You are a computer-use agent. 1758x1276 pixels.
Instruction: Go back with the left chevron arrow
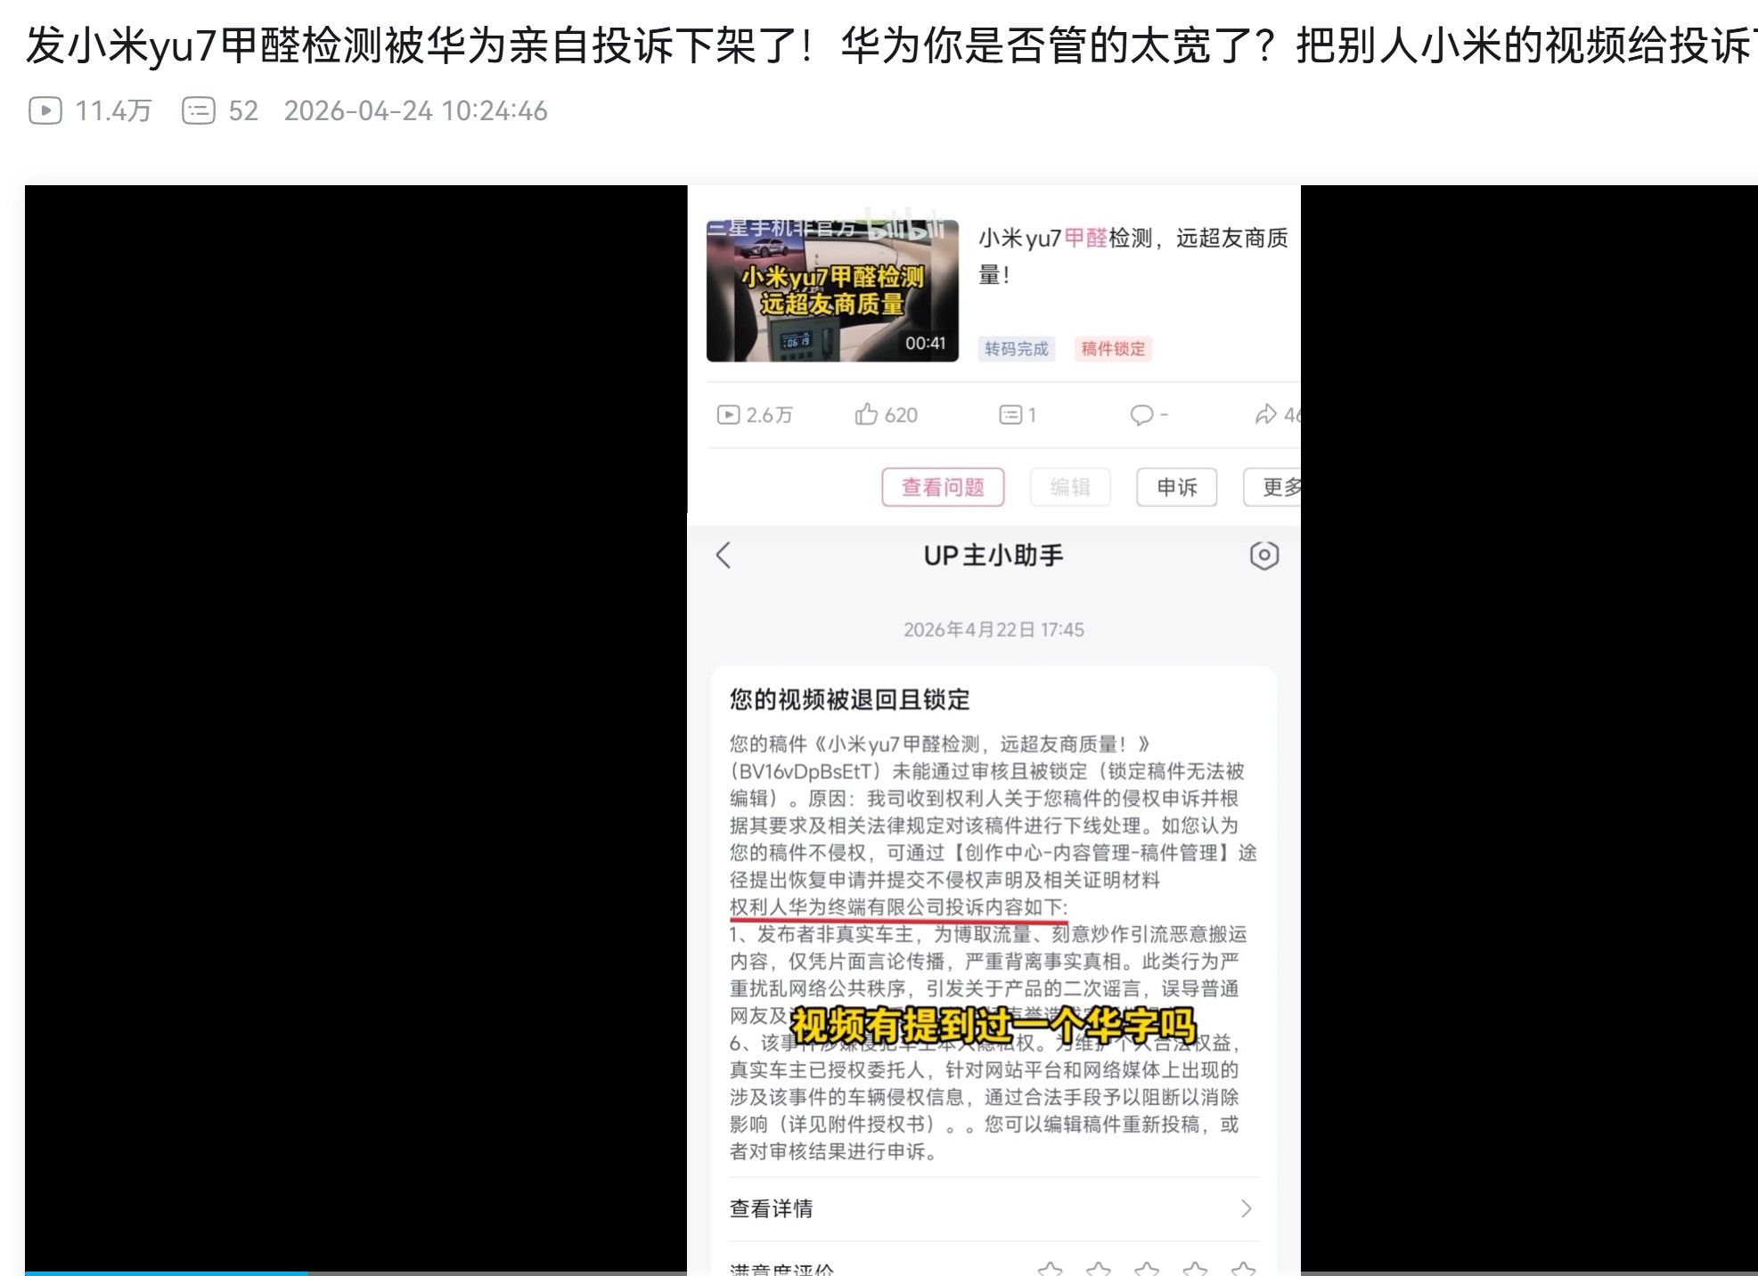(x=724, y=556)
